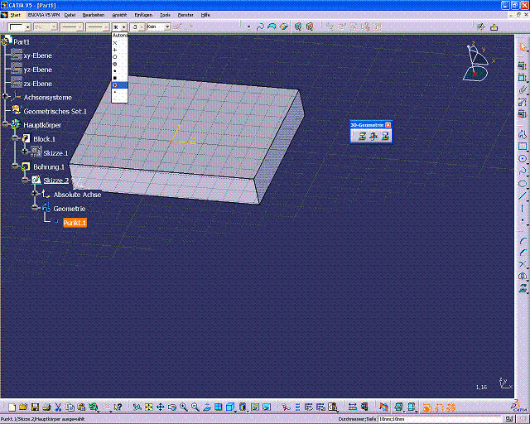This screenshot has height=424, width=530.
Task: Click the What's This help icon
Action: pos(118,407)
